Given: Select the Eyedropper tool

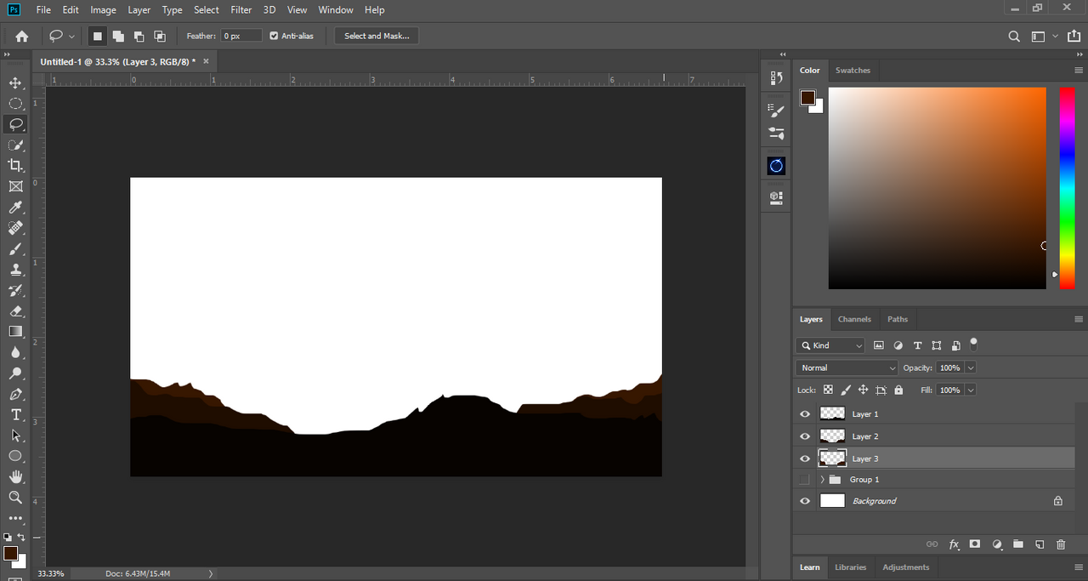Looking at the screenshot, I should click(x=15, y=208).
